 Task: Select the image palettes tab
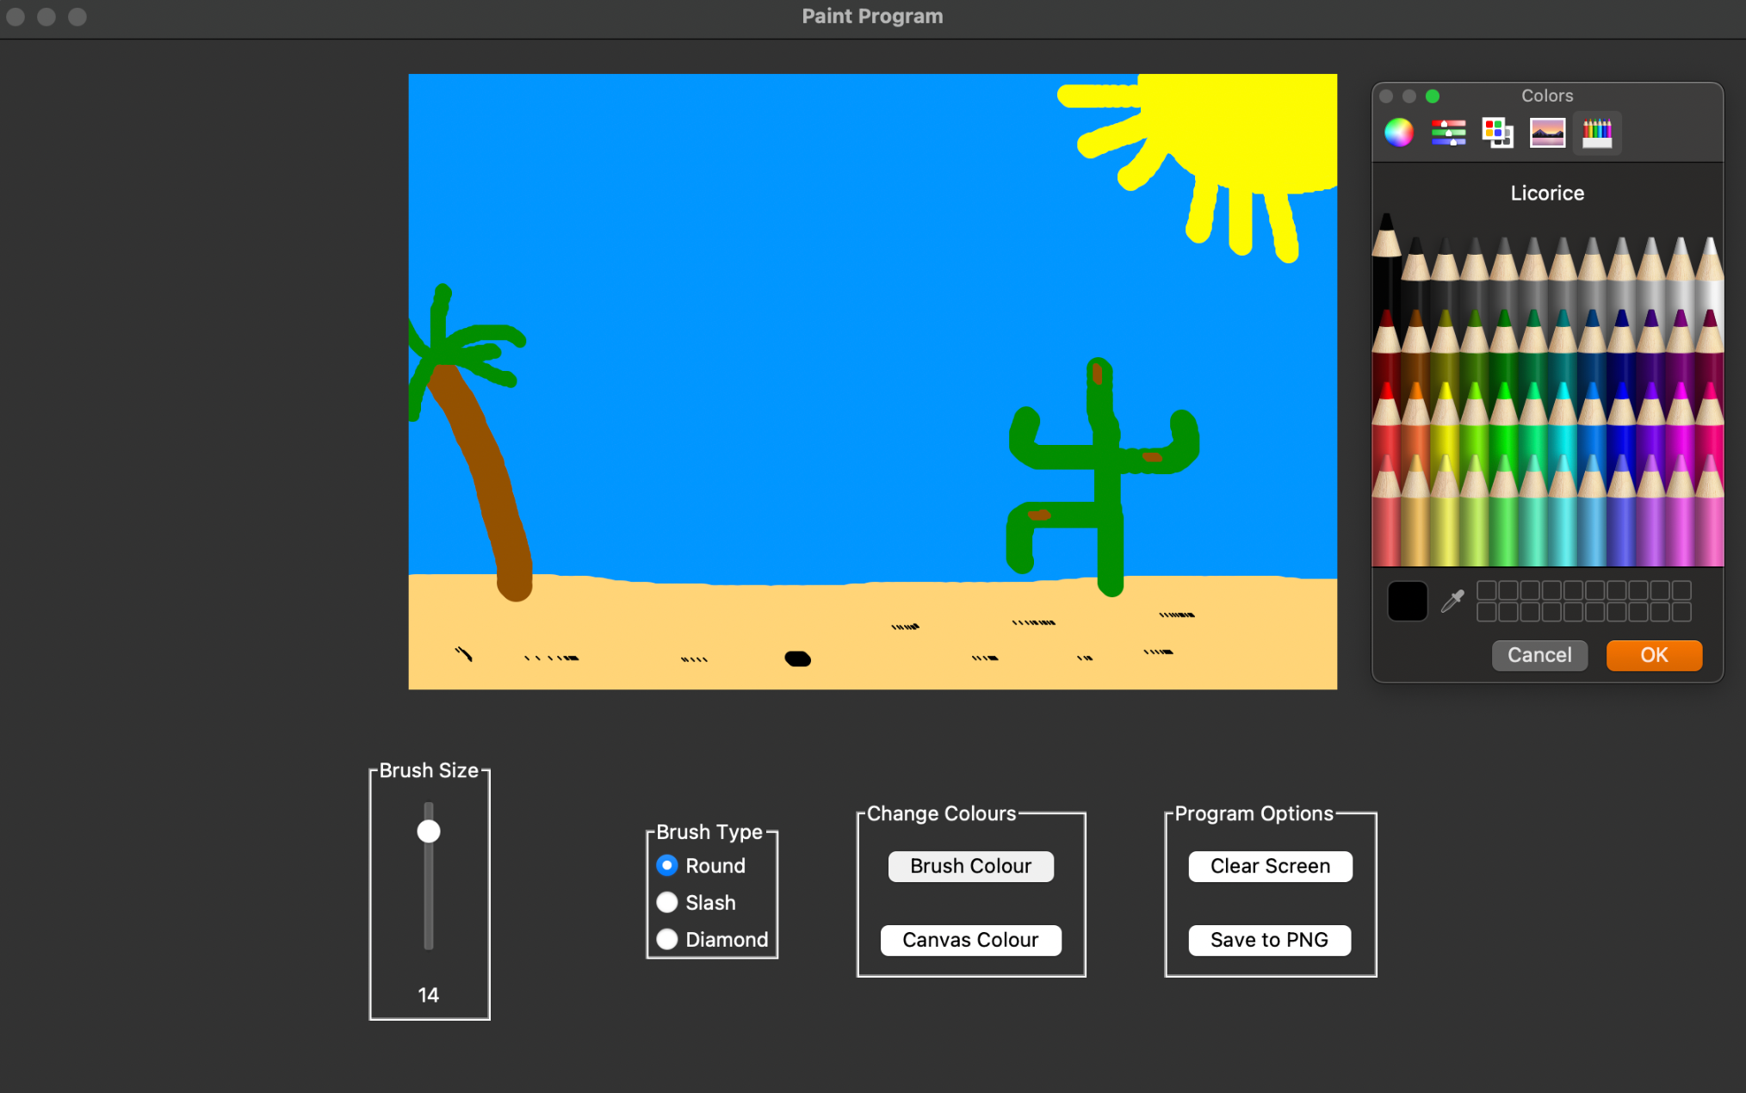point(1547,133)
